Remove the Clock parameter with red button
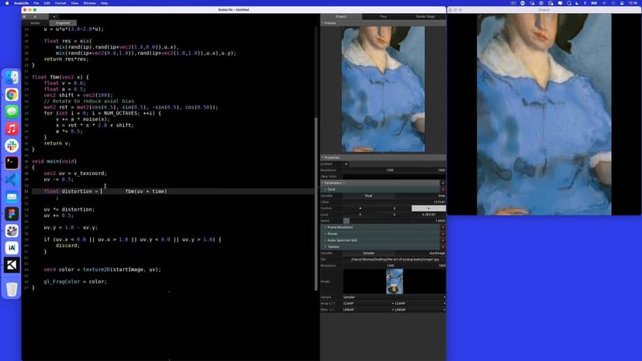The width and height of the screenshot is (642, 361). 443,189
